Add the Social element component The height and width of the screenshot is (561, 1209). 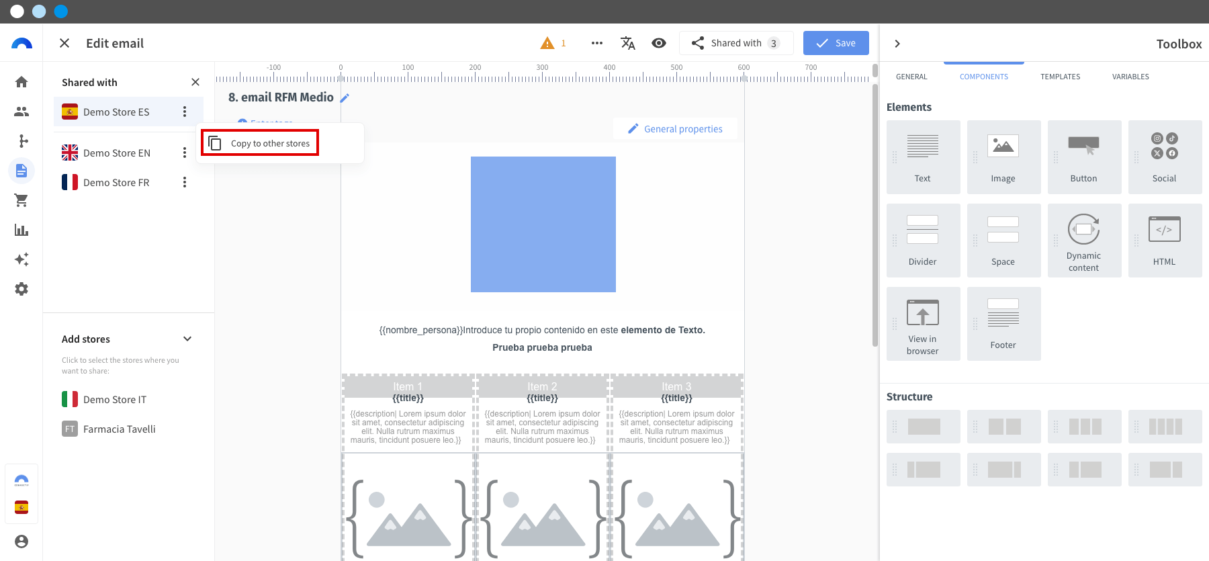tap(1165, 157)
